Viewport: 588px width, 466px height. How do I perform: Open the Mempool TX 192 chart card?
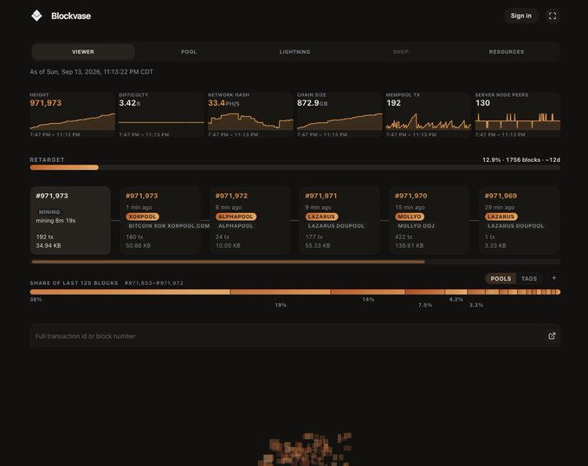(x=429, y=115)
